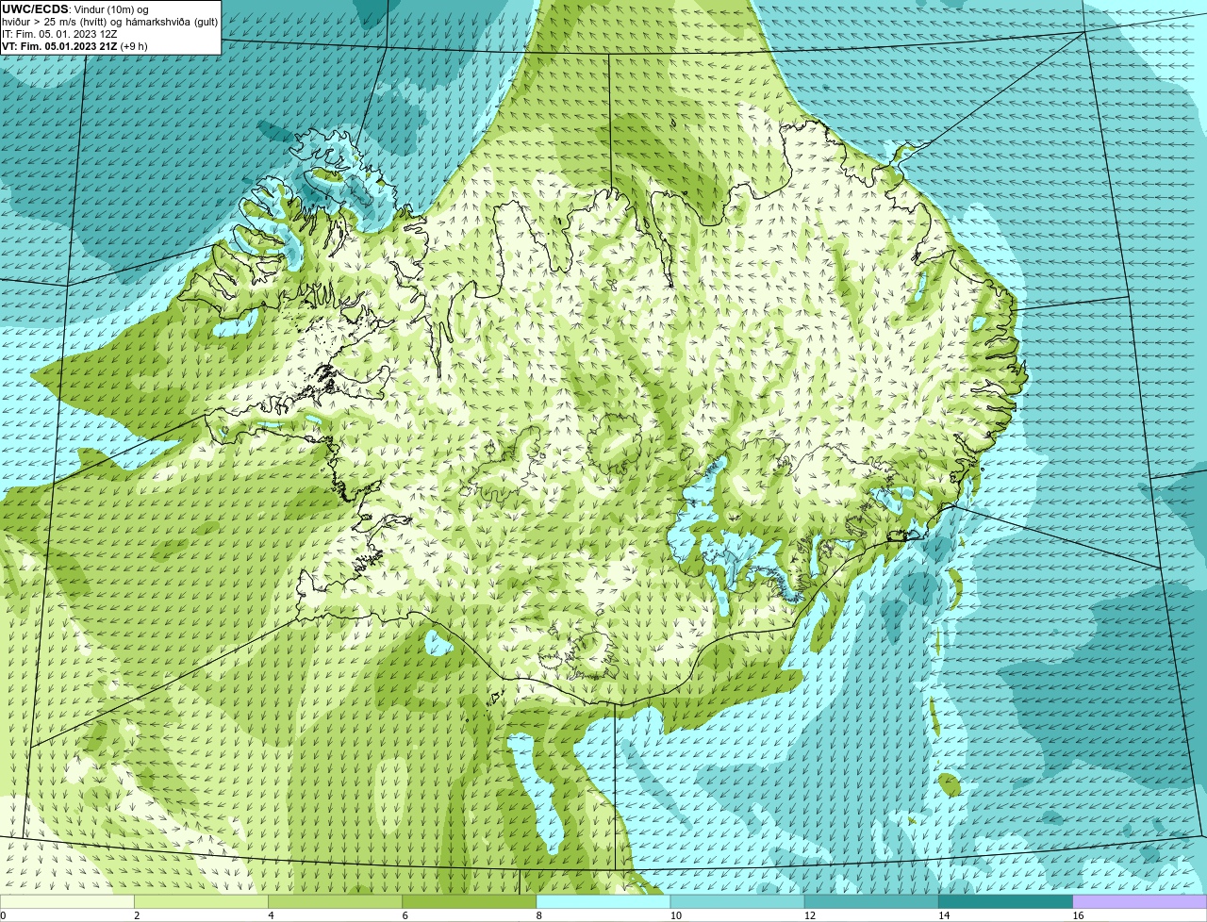The height and width of the screenshot is (922, 1207).
Task: Click the purple above-16 m/s legend swatch
Action: pos(1140,902)
